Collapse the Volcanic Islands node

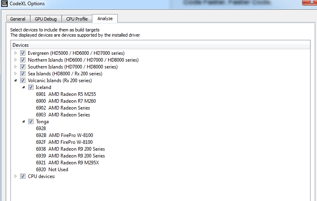click(x=15, y=81)
